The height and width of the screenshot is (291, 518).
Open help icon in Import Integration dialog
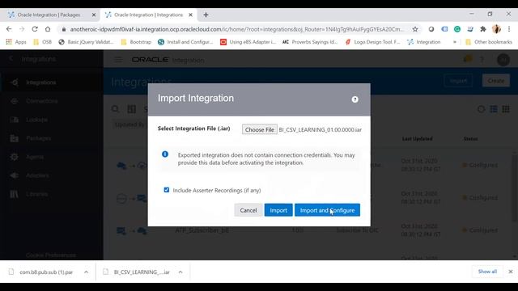pyautogui.click(x=355, y=99)
